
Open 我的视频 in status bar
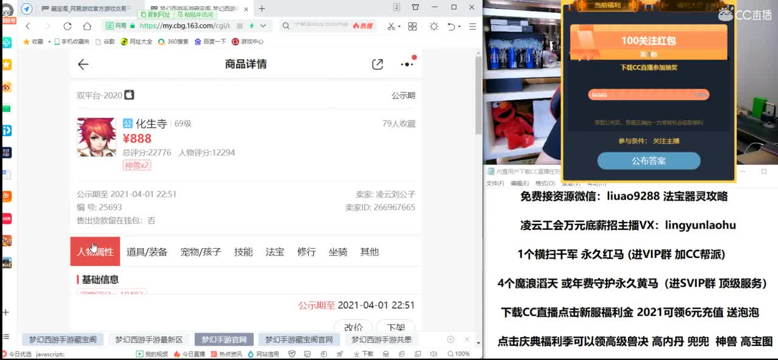[x=152, y=353]
